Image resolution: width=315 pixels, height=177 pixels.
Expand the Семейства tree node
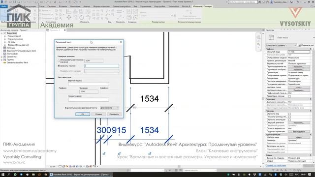tap(1, 57)
